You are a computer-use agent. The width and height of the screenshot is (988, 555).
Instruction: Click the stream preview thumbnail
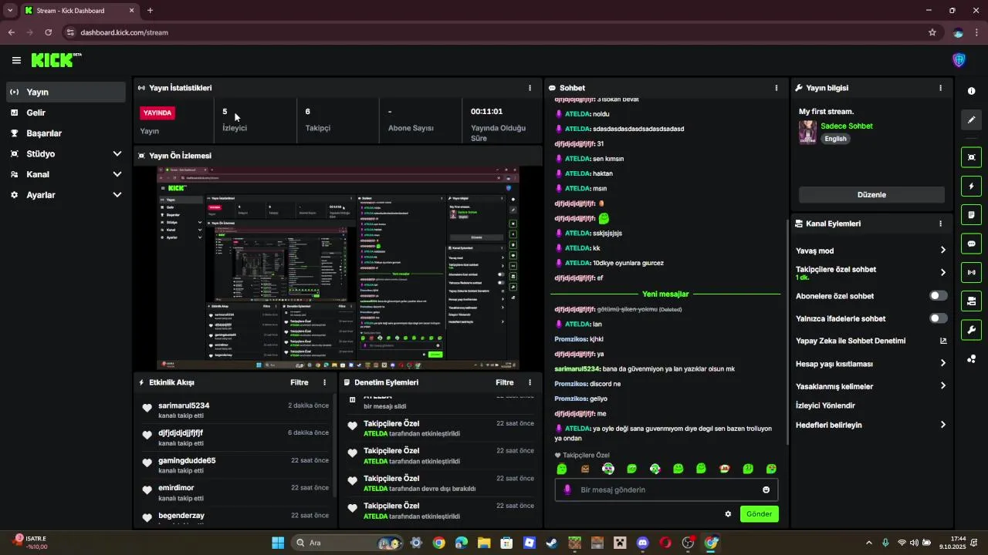click(338, 268)
